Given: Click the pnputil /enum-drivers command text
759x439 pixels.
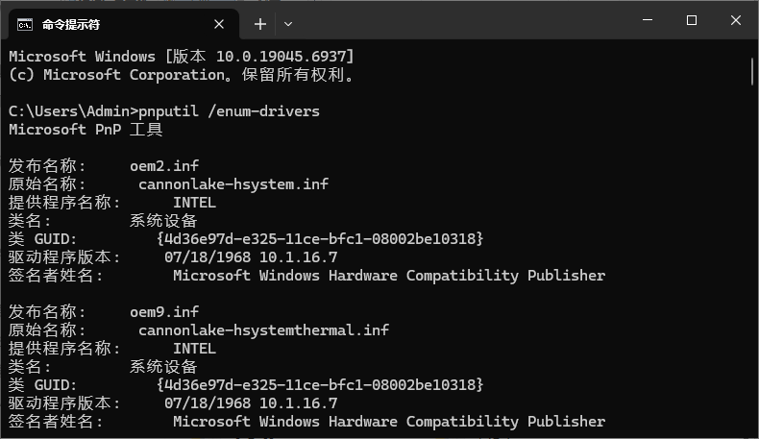Looking at the screenshot, I should pos(229,111).
